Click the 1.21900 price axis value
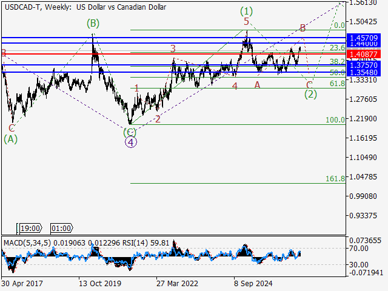Viewport: 388px width, 291px height. [x=363, y=119]
